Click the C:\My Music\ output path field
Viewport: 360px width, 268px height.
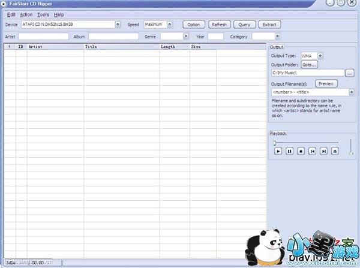point(308,73)
